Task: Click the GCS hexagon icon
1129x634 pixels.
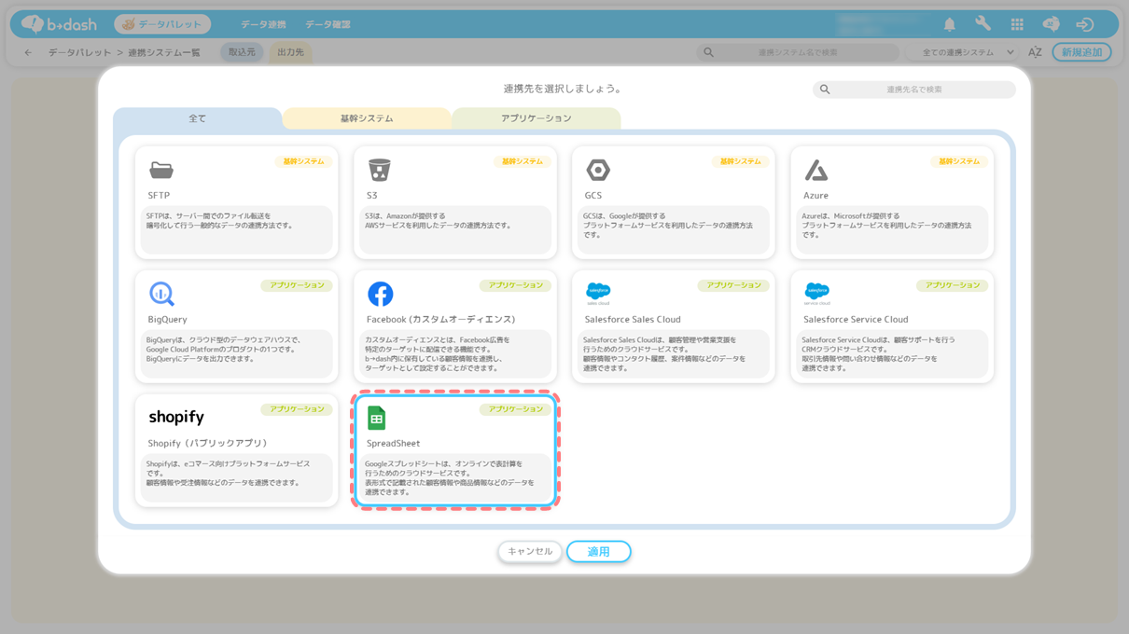Action: (598, 170)
